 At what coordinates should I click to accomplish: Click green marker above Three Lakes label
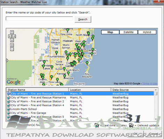tap(57, 80)
